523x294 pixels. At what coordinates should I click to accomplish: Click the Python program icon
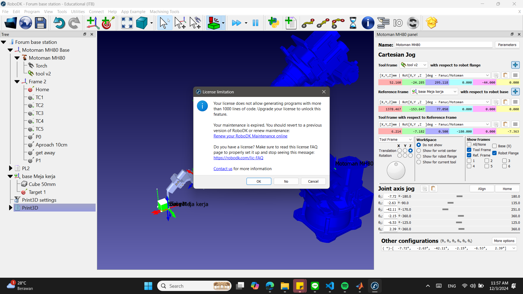(273, 23)
